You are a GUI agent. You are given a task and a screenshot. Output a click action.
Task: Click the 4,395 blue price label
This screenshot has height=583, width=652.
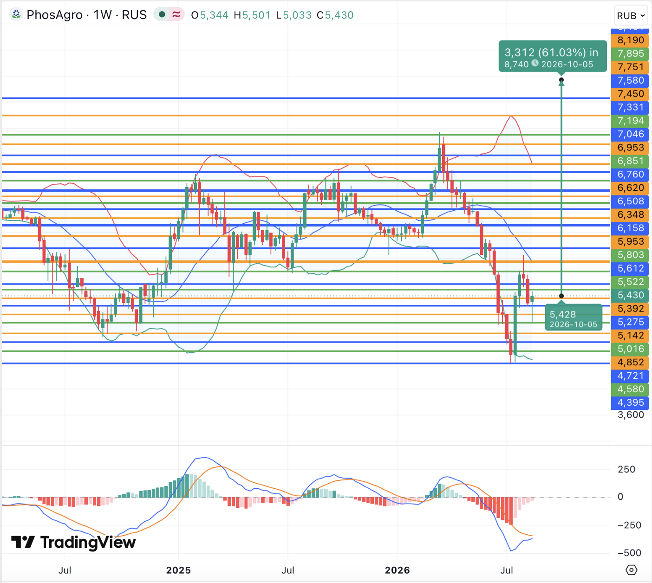pyautogui.click(x=630, y=404)
